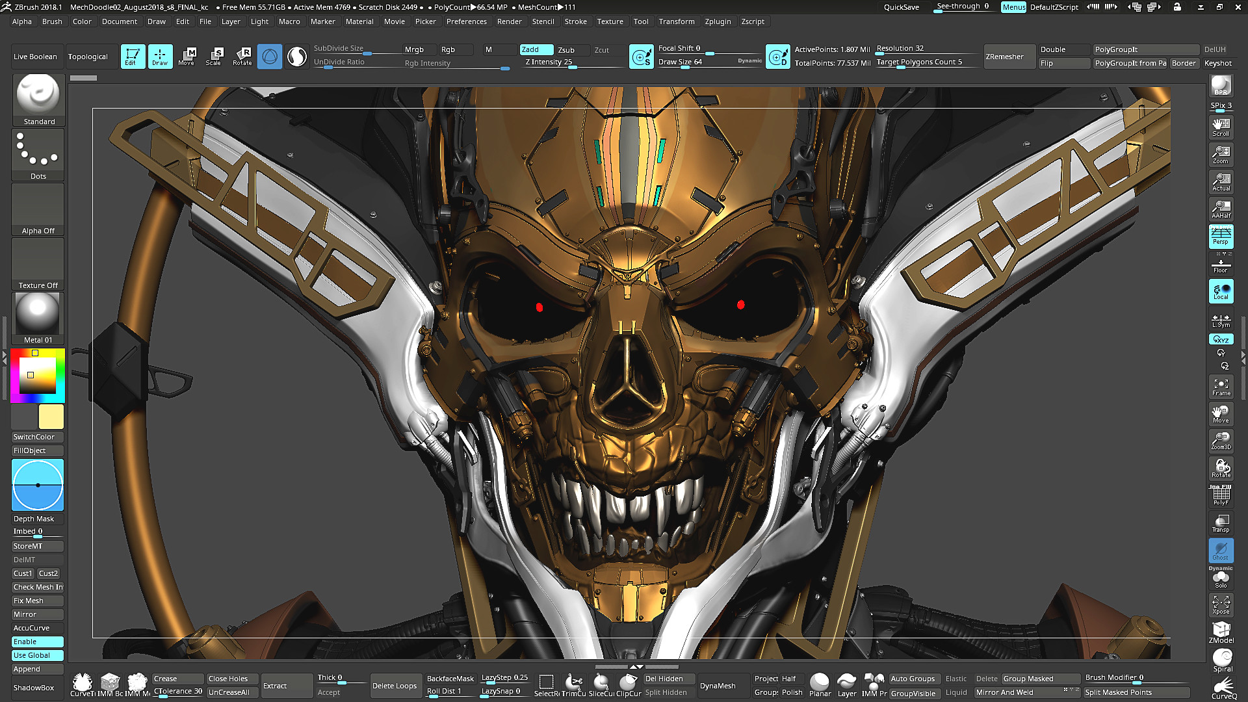Open the ZModeler brush icon
Screen dimensions: 1248x702
(1221, 632)
